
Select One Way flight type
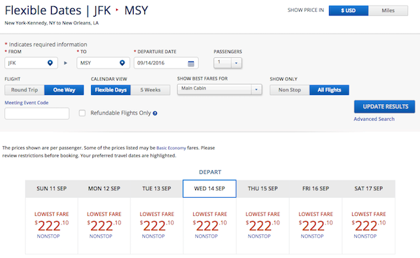pos(64,90)
